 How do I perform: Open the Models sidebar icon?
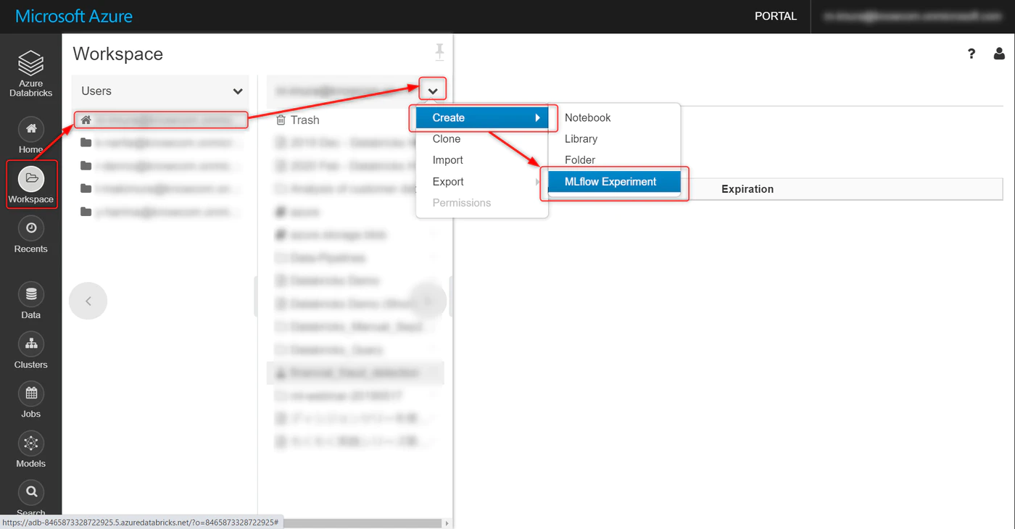point(30,443)
